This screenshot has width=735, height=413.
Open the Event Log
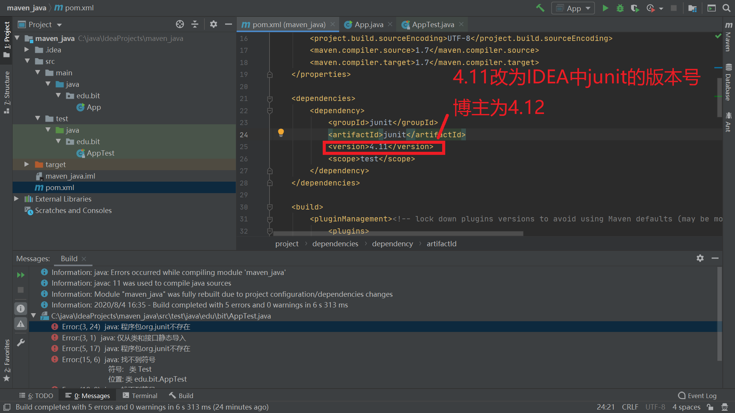click(x=701, y=395)
